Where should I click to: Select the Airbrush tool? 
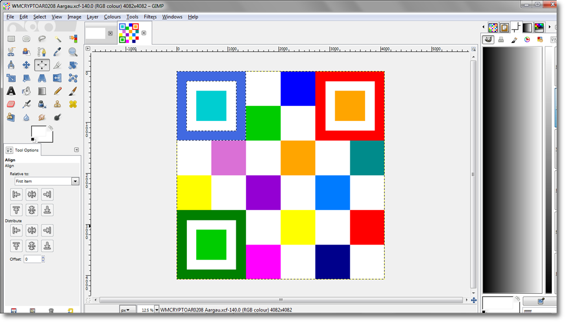click(26, 104)
